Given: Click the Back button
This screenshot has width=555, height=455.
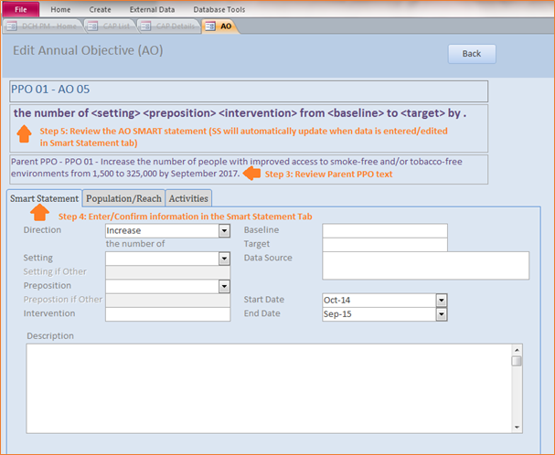Looking at the screenshot, I should [x=472, y=54].
